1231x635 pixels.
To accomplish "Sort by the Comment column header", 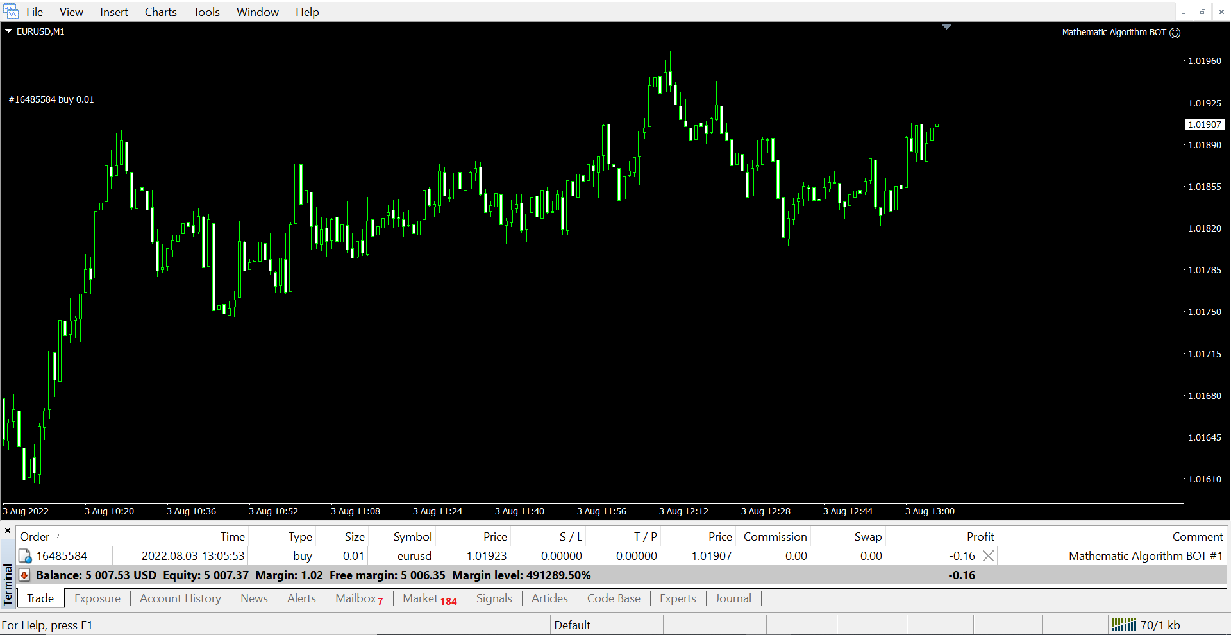I will point(1112,537).
